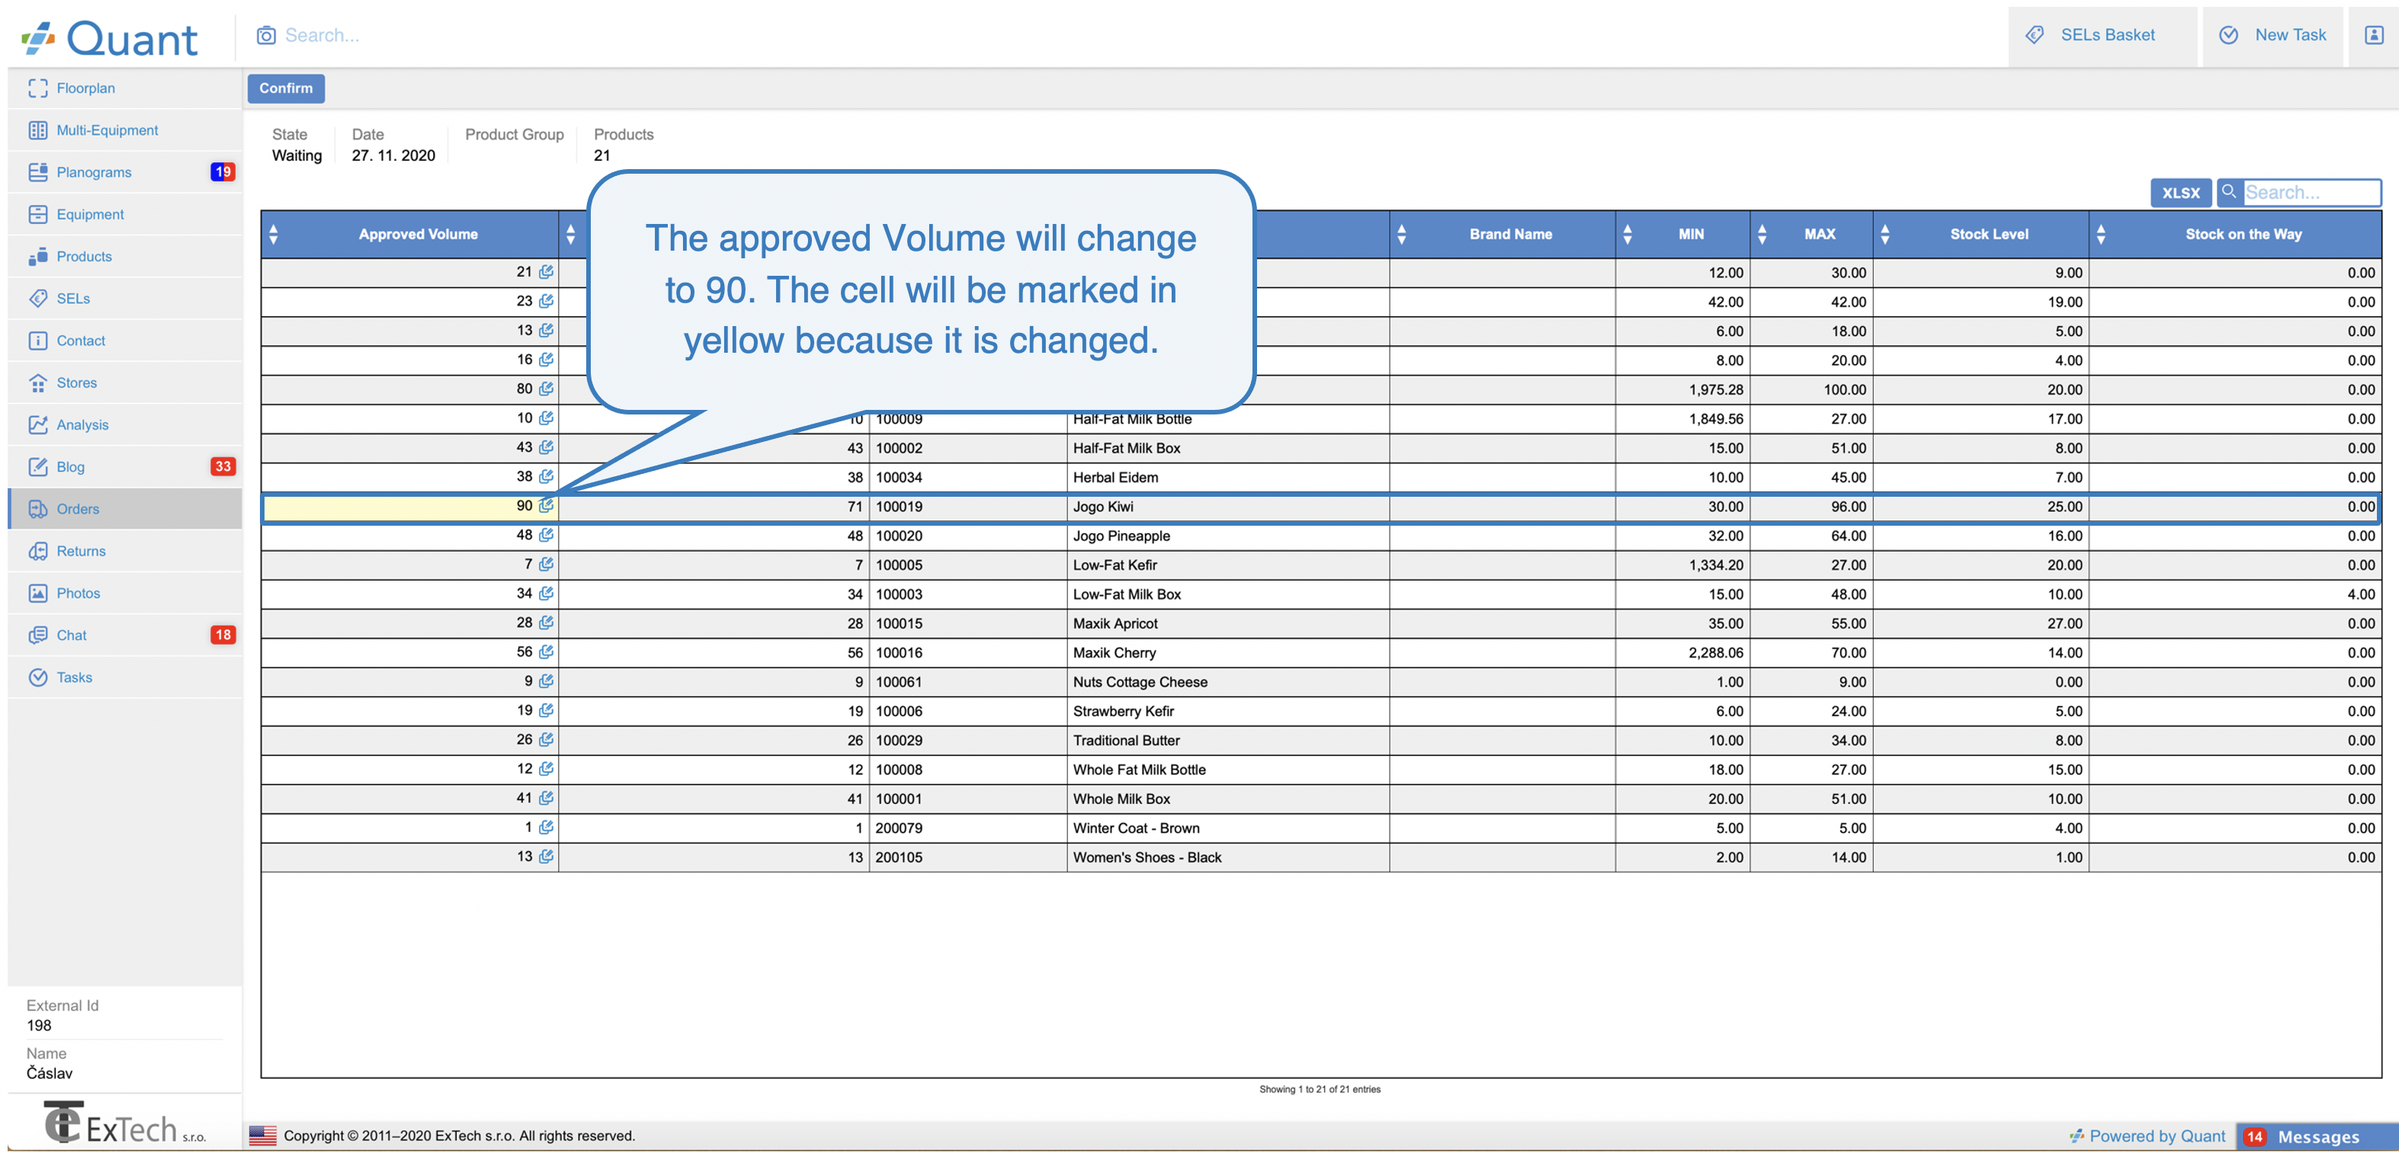
Task: Click the camera icon in search bar
Action: coord(266,35)
